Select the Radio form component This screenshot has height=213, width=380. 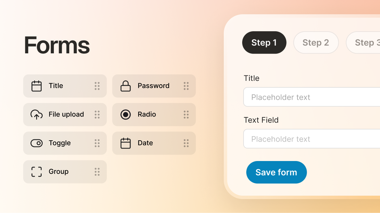[x=154, y=114]
